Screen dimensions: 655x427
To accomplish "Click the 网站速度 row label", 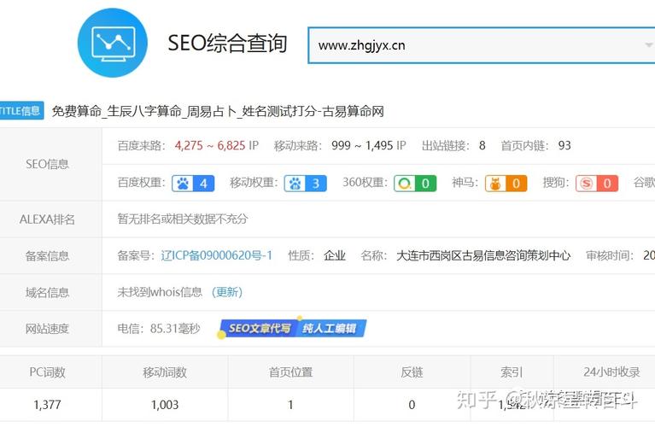I will coord(47,329).
